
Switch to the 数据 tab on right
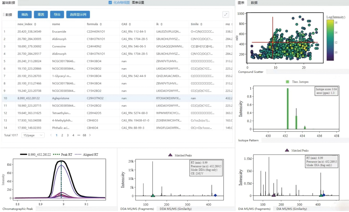[x=254, y=3]
